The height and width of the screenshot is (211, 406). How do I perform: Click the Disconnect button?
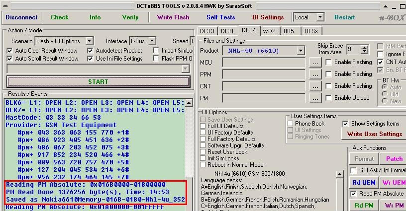pos(21,17)
